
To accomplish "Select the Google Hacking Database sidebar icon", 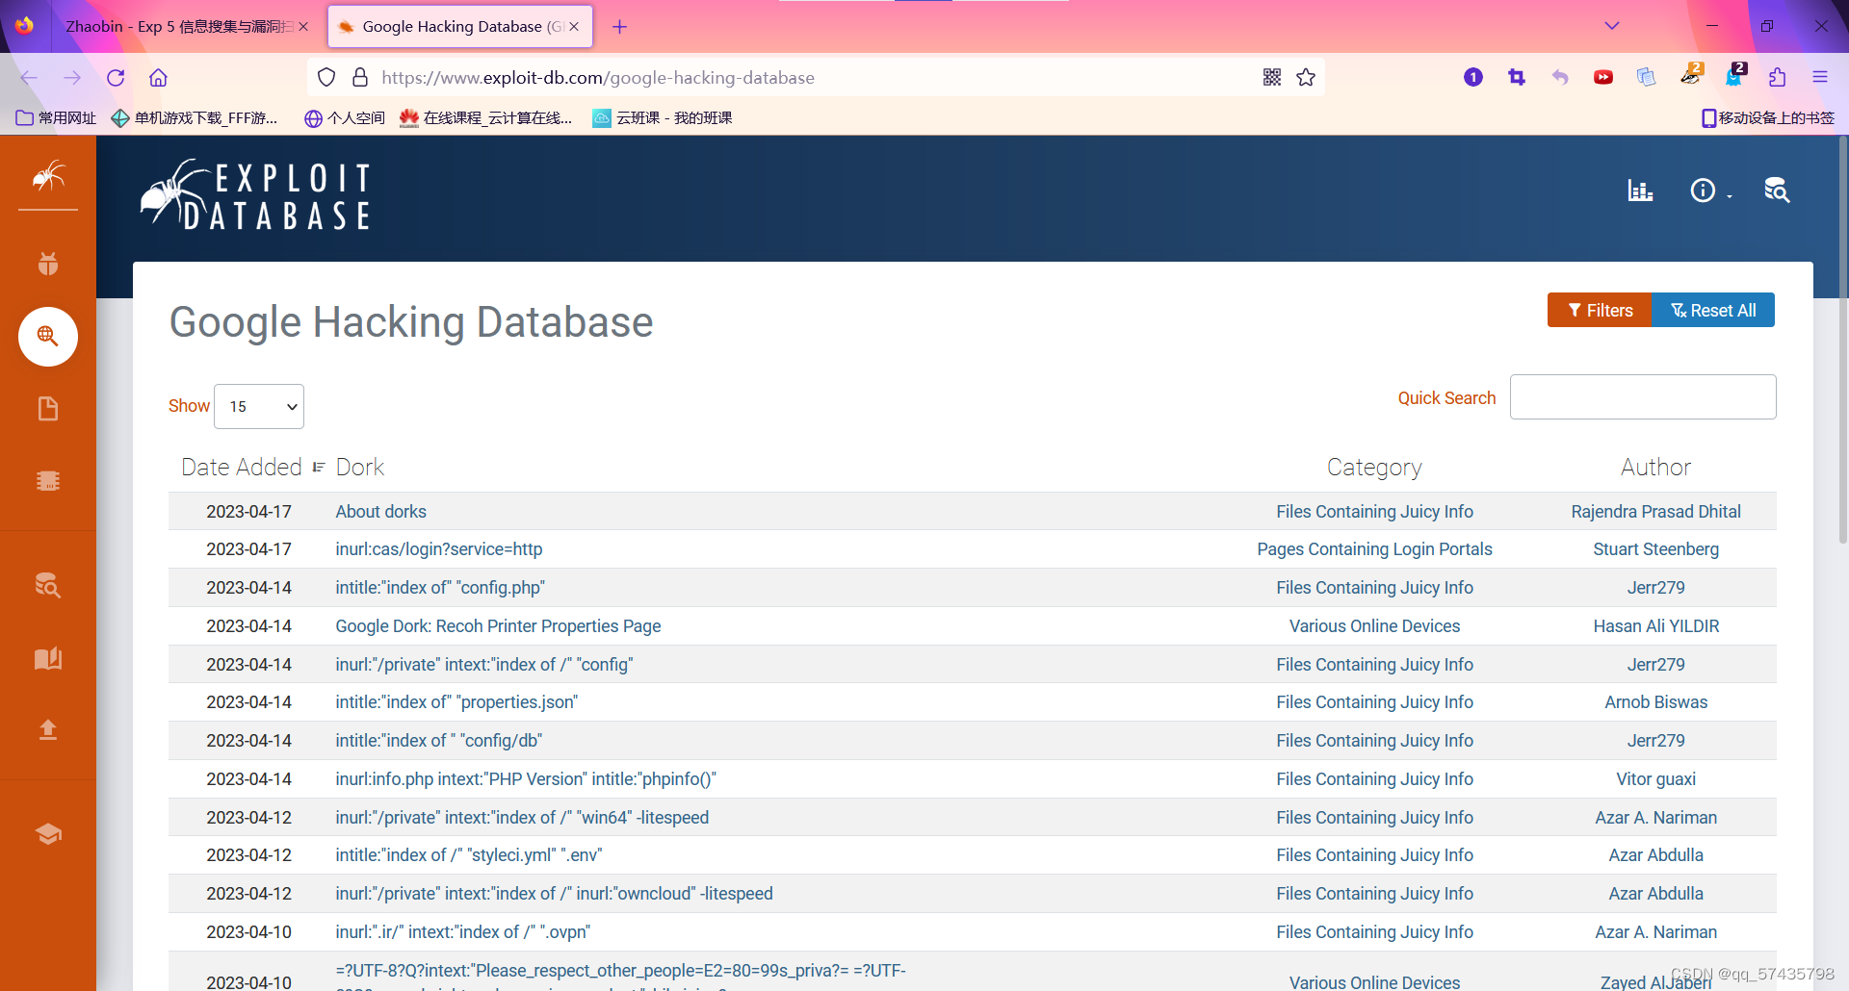I will (x=48, y=337).
